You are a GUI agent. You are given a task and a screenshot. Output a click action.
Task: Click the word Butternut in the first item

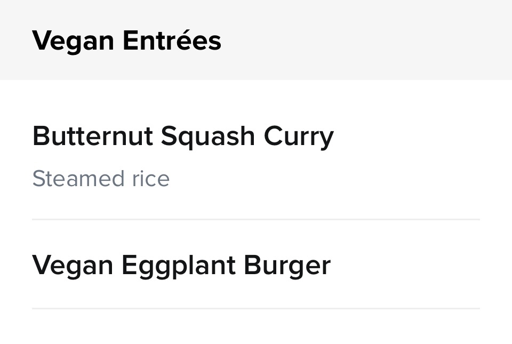(92, 137)
